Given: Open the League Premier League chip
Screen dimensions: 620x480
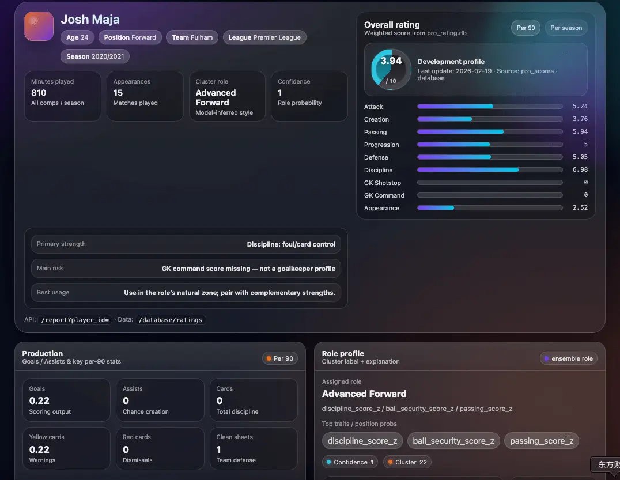Looking at the screenshot, I should pos(264,37).
